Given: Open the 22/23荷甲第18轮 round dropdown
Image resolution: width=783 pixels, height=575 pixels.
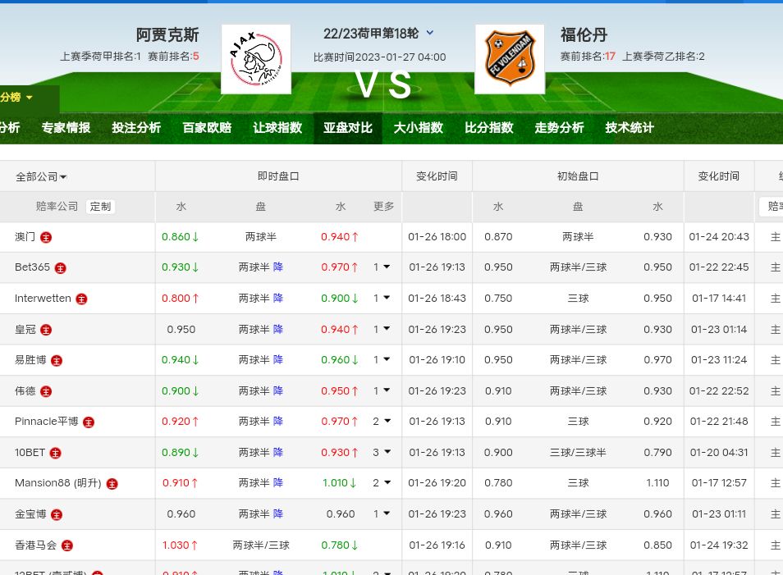Looking at the screenshot, I should 429,34.
